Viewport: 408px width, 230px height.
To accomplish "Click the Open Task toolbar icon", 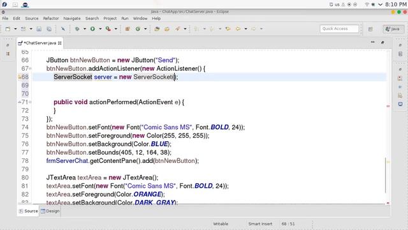I will tap(167, 29).
